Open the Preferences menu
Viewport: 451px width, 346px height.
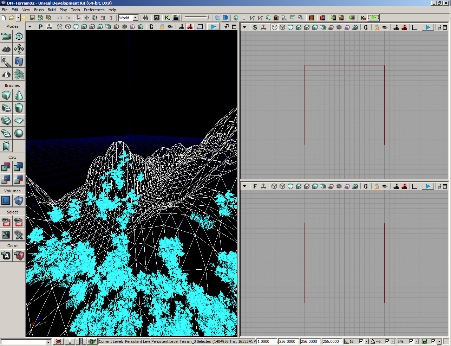click(94, 10)
